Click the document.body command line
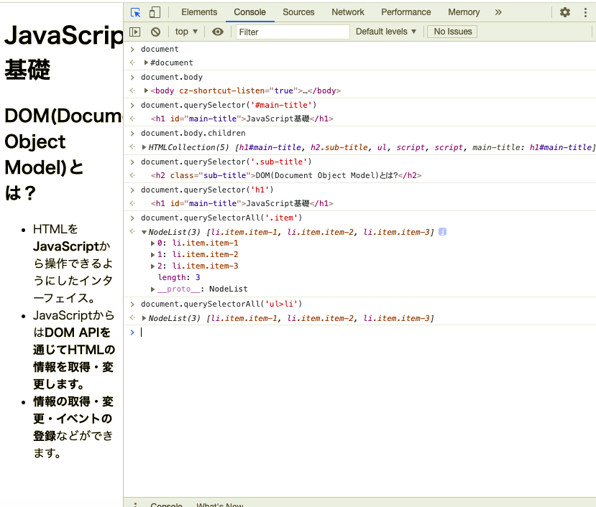This screenshot has width=596, height=507. pos(172,77)
